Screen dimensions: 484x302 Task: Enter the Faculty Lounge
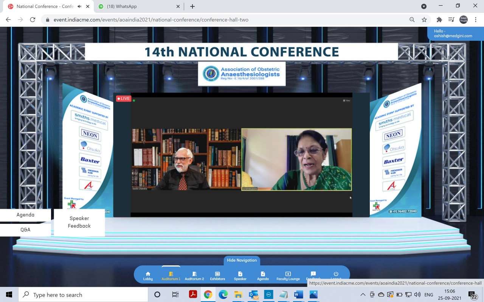pyautogui.click(x=288, y=276)
